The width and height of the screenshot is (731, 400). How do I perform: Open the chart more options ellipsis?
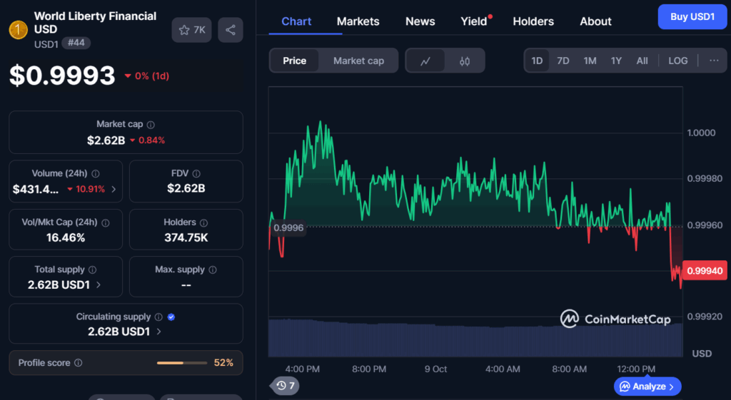pos(714,61)
